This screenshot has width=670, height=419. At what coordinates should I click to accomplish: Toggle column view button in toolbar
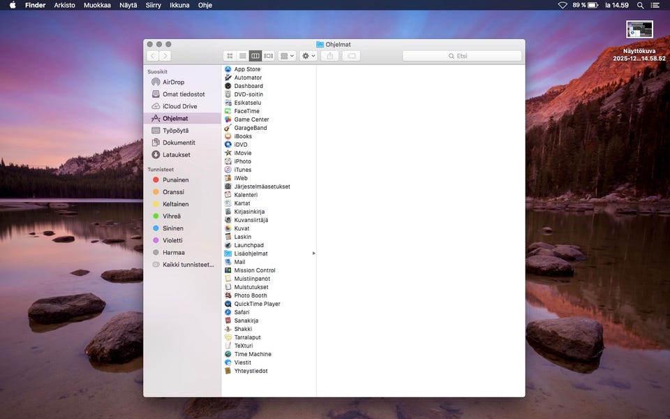255,56
